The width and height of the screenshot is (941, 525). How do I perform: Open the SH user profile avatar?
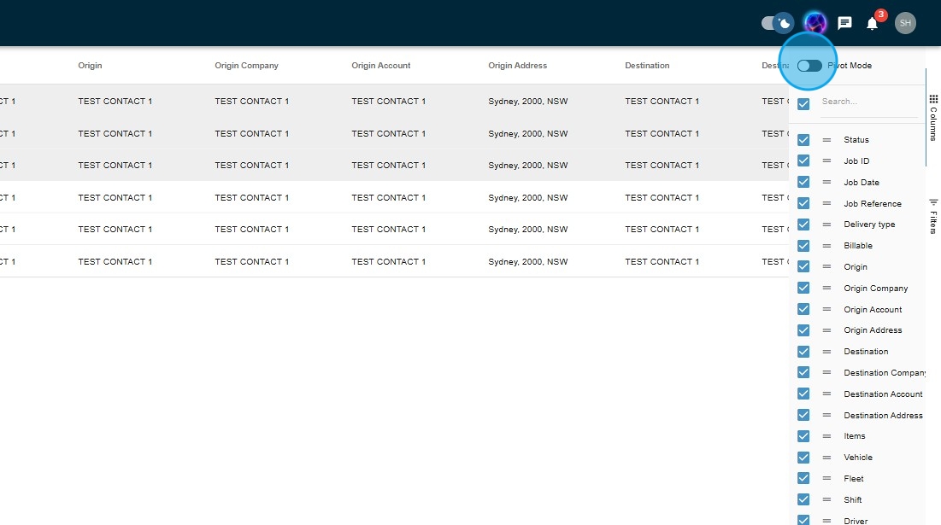coord(905,23)
